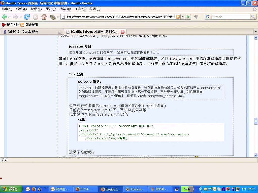Click the Reload page button
This screenshot has height=193, width=258.
coord(27,17)
